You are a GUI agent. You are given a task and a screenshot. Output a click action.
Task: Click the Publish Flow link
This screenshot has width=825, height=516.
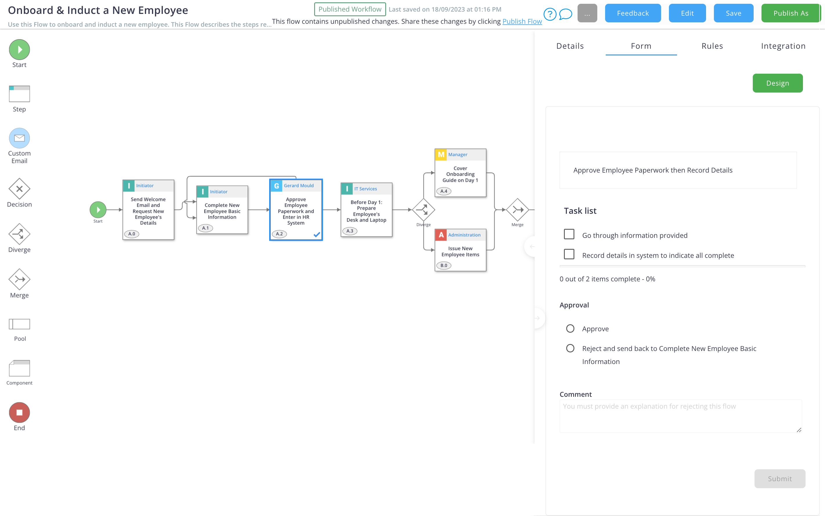point(522,21)
